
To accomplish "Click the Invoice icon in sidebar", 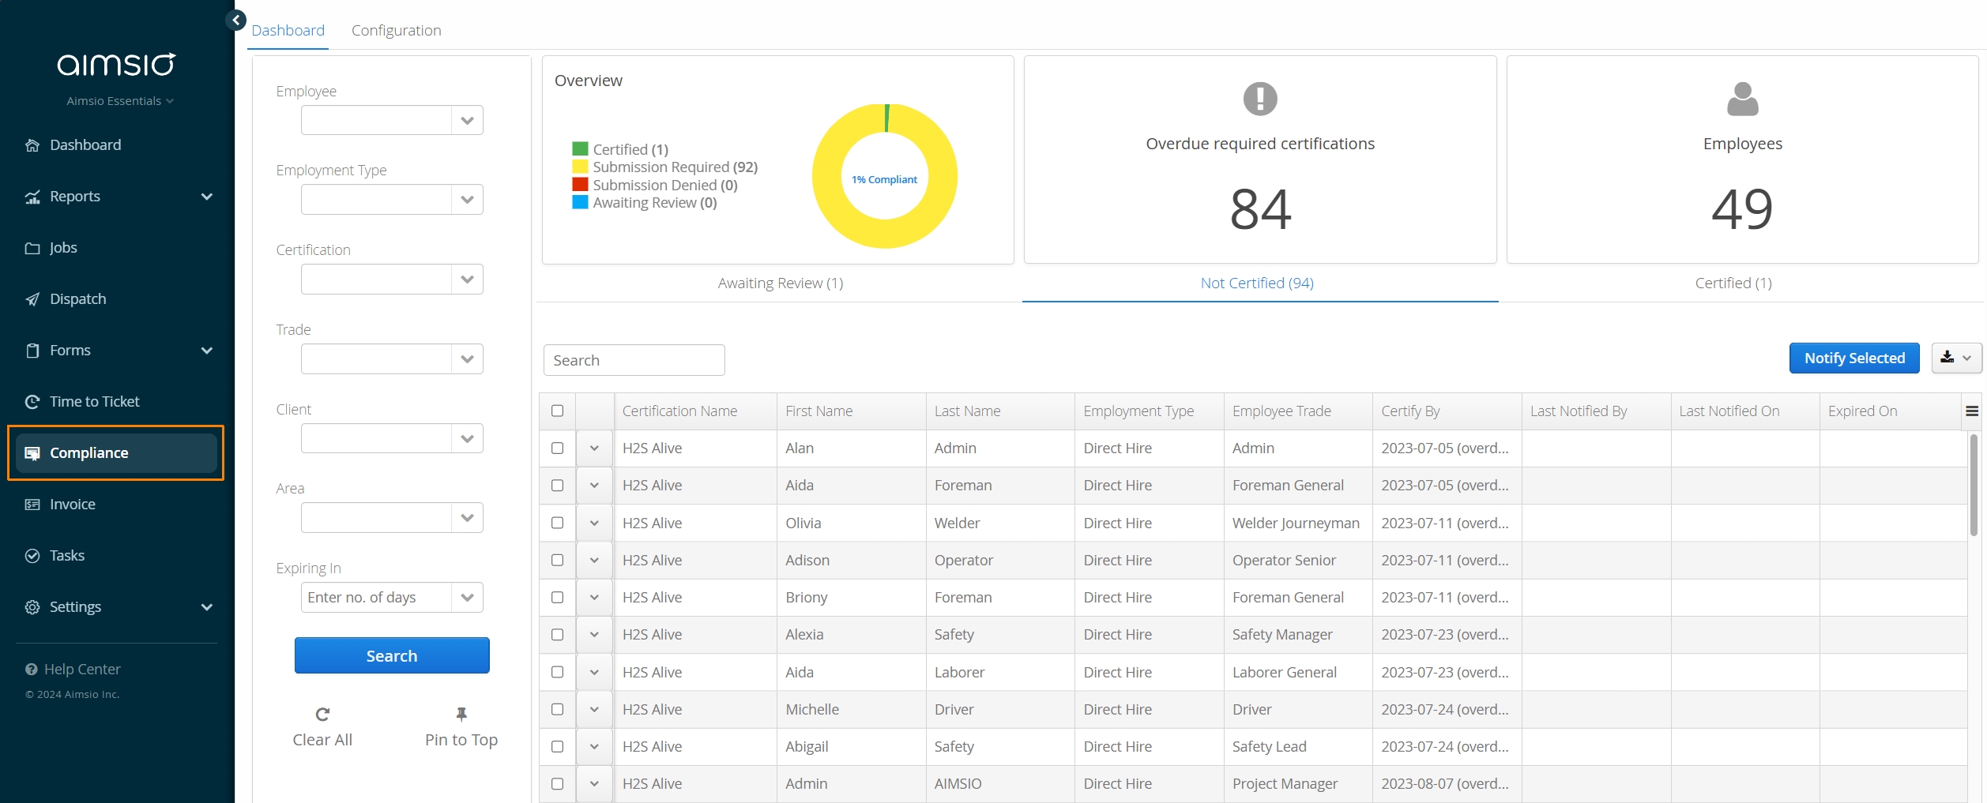I will 32,505.
